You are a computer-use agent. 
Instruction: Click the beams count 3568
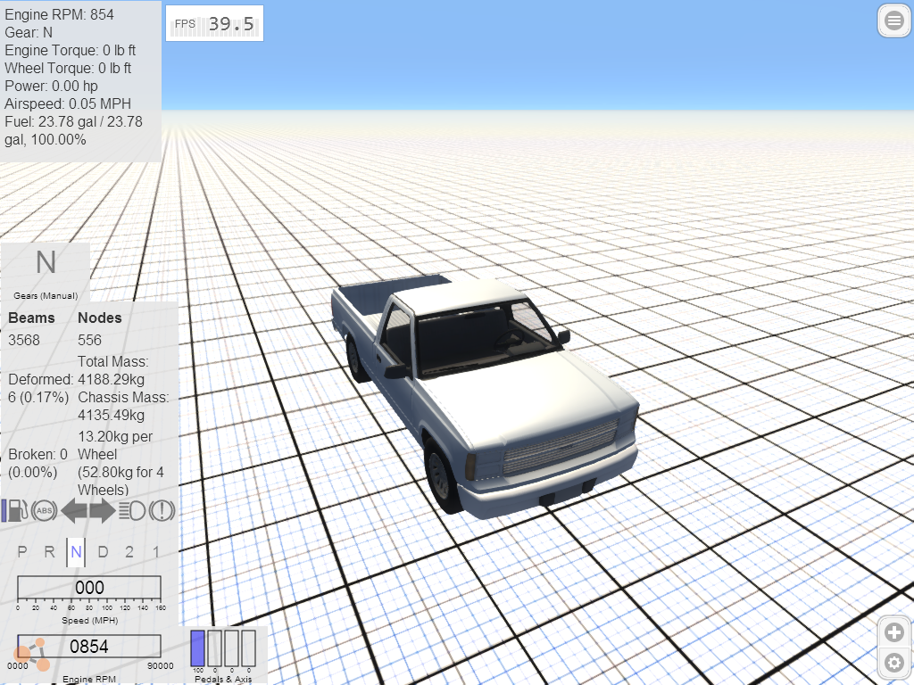click(x=24, y=340)
